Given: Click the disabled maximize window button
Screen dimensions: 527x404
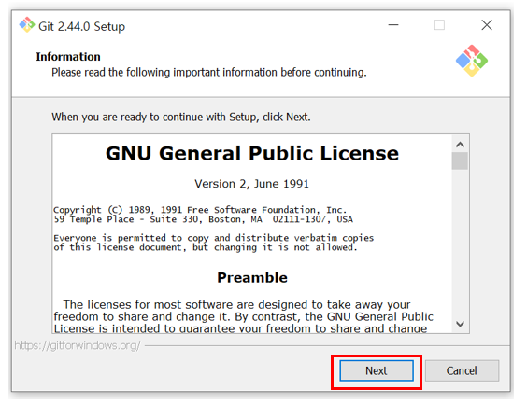Looking at the screenshot, I should tap(439, 25).
